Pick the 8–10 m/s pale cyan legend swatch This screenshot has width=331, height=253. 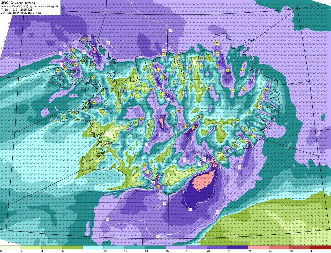(x=93, y=247)
